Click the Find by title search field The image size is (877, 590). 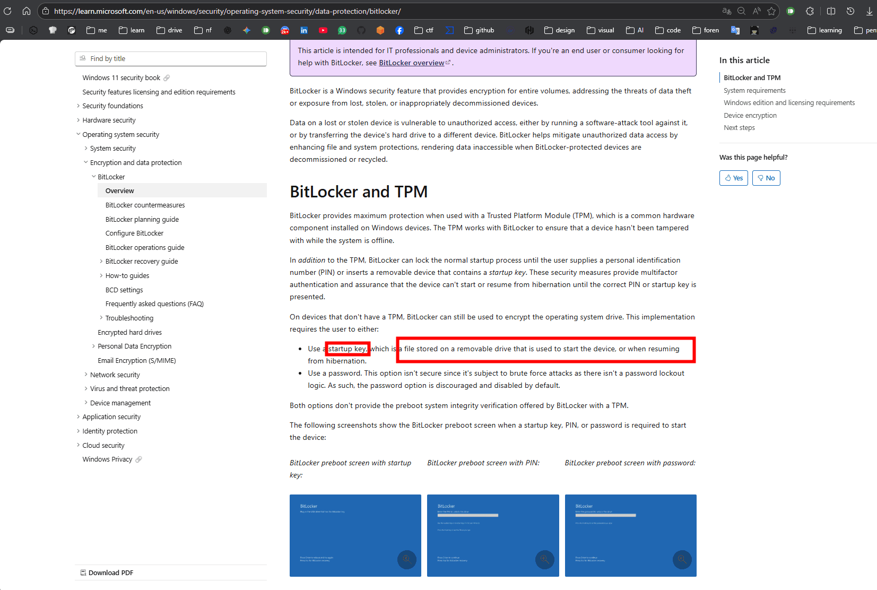point(171,59)
